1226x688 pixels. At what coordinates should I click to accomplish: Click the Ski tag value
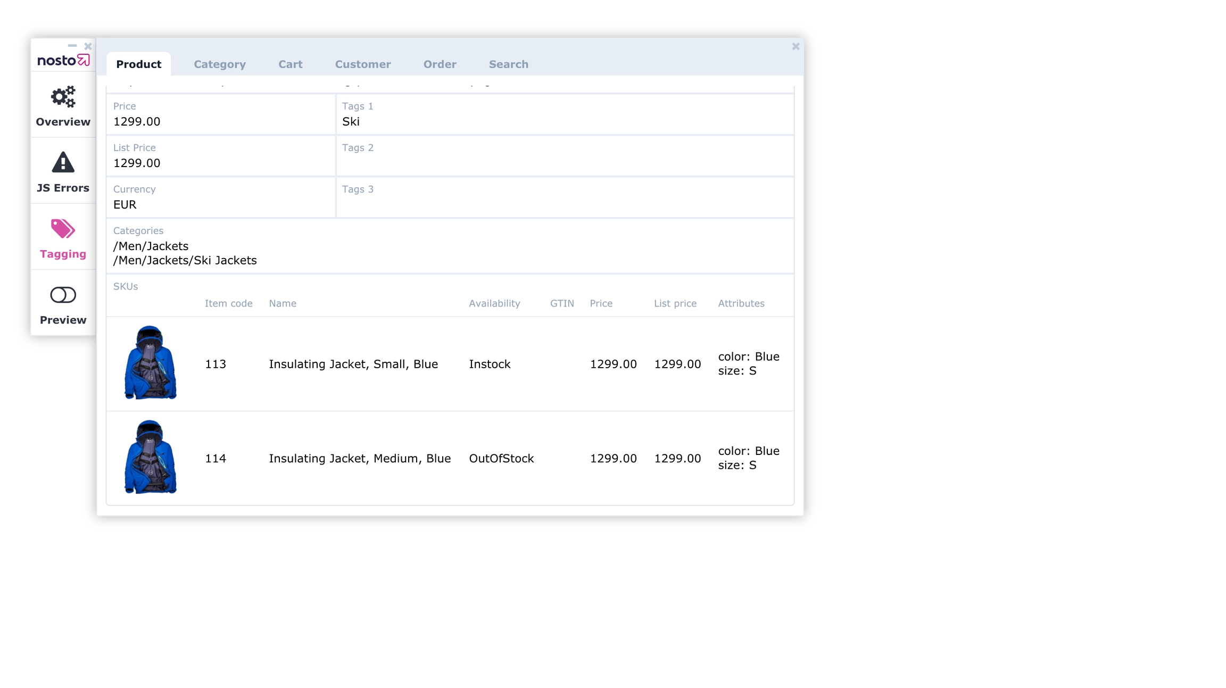point(351,122)
